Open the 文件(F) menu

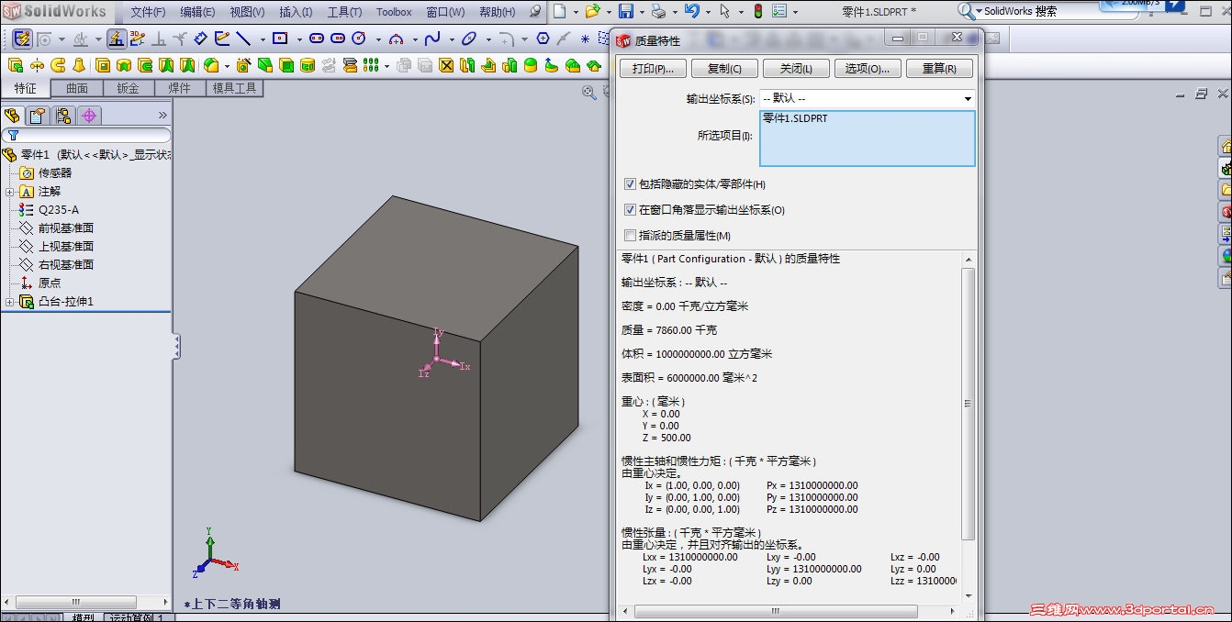148,12
